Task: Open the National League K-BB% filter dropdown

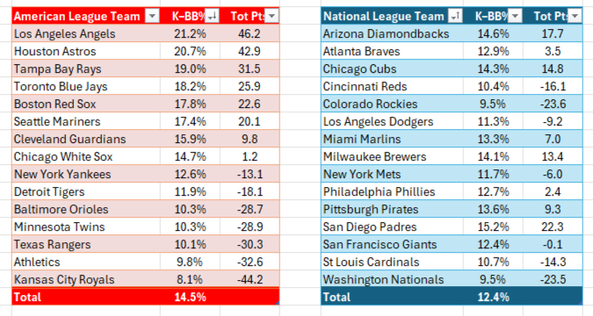Action: pos(515,17)
